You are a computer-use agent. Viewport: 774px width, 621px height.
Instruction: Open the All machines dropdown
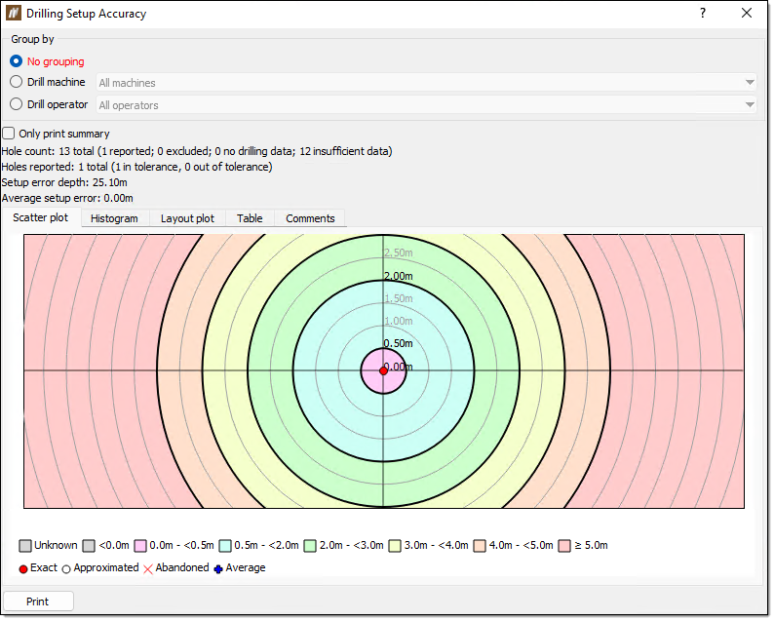pos(427,83)
